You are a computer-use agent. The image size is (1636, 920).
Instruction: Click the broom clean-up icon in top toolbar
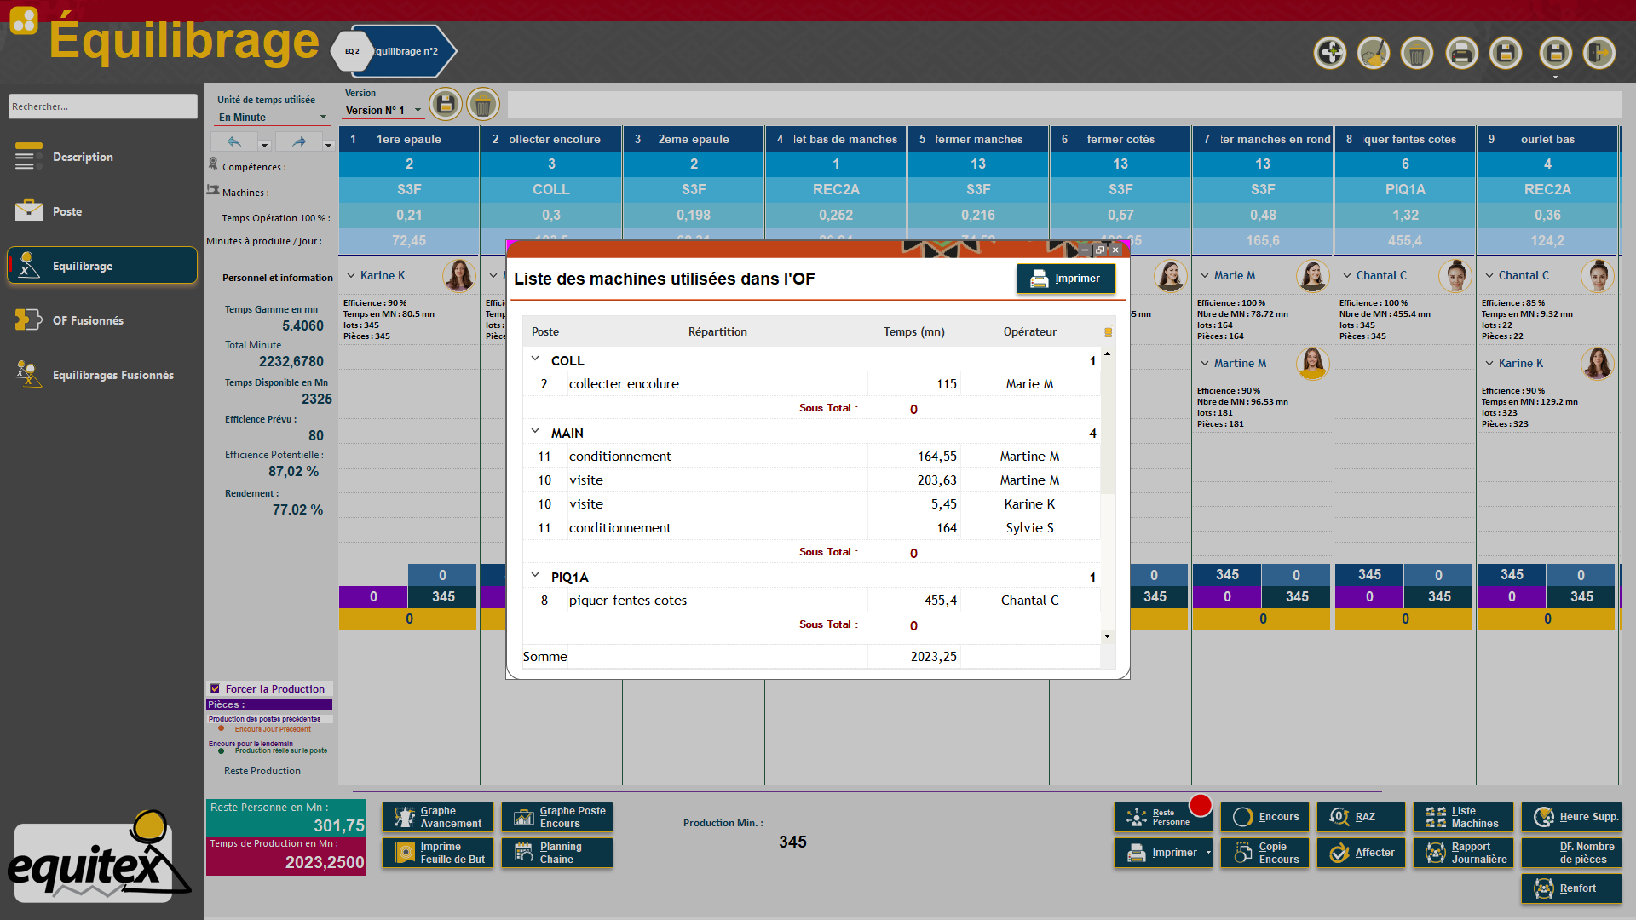click(1374, 53)
